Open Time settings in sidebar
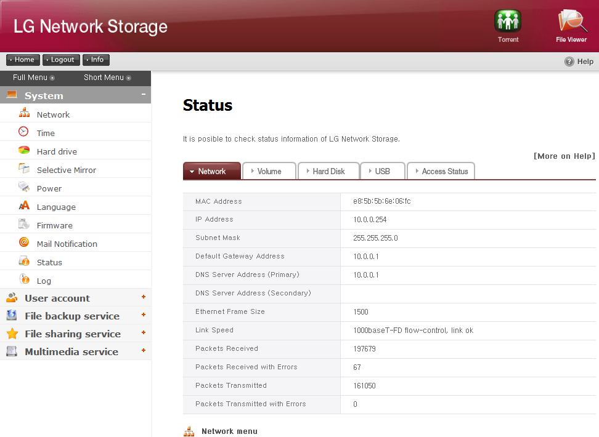The width and height of the screenshot is (599, 437). [x=46, y=133]
